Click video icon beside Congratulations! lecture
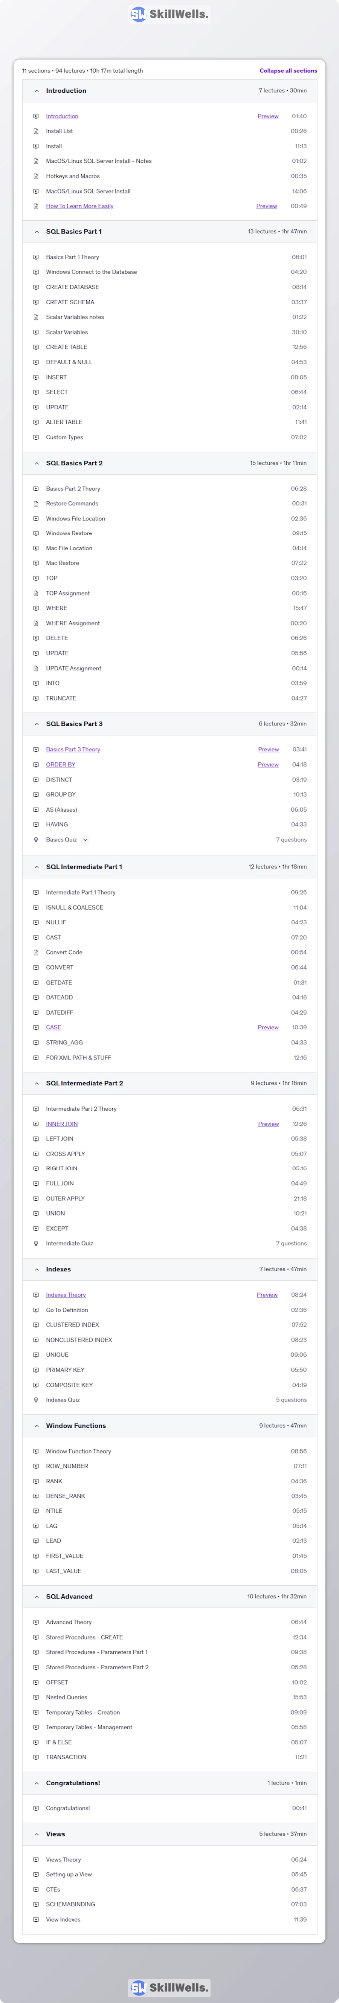 [36, 1809]
